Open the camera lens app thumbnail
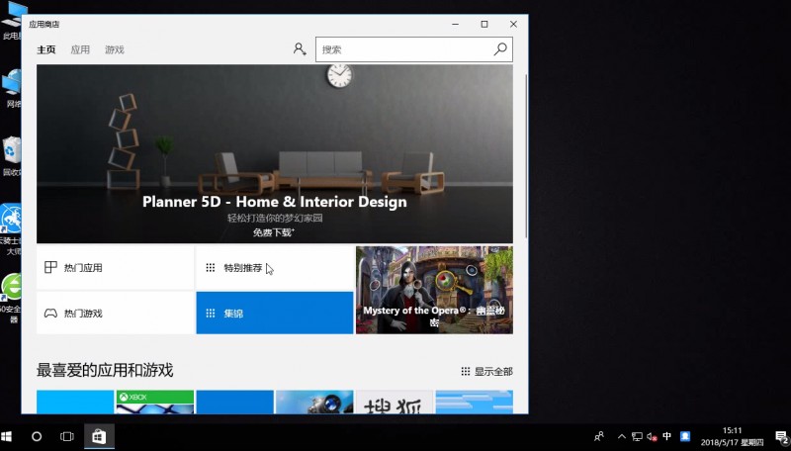The image size is (791, 451). click(314, 402)
